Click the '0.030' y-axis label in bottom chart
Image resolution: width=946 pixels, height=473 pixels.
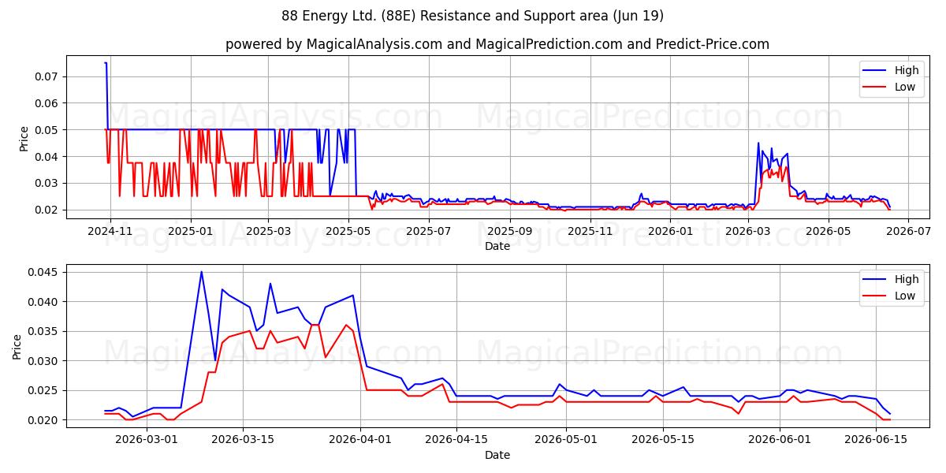click(44, 361)
